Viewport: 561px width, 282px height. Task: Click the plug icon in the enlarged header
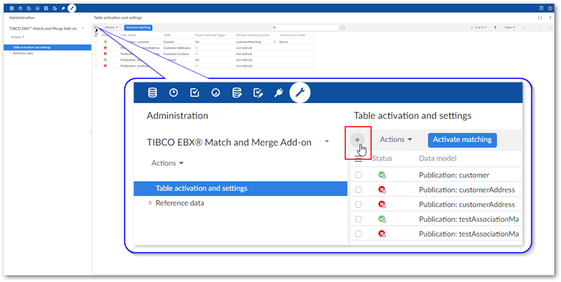point(278,93)
